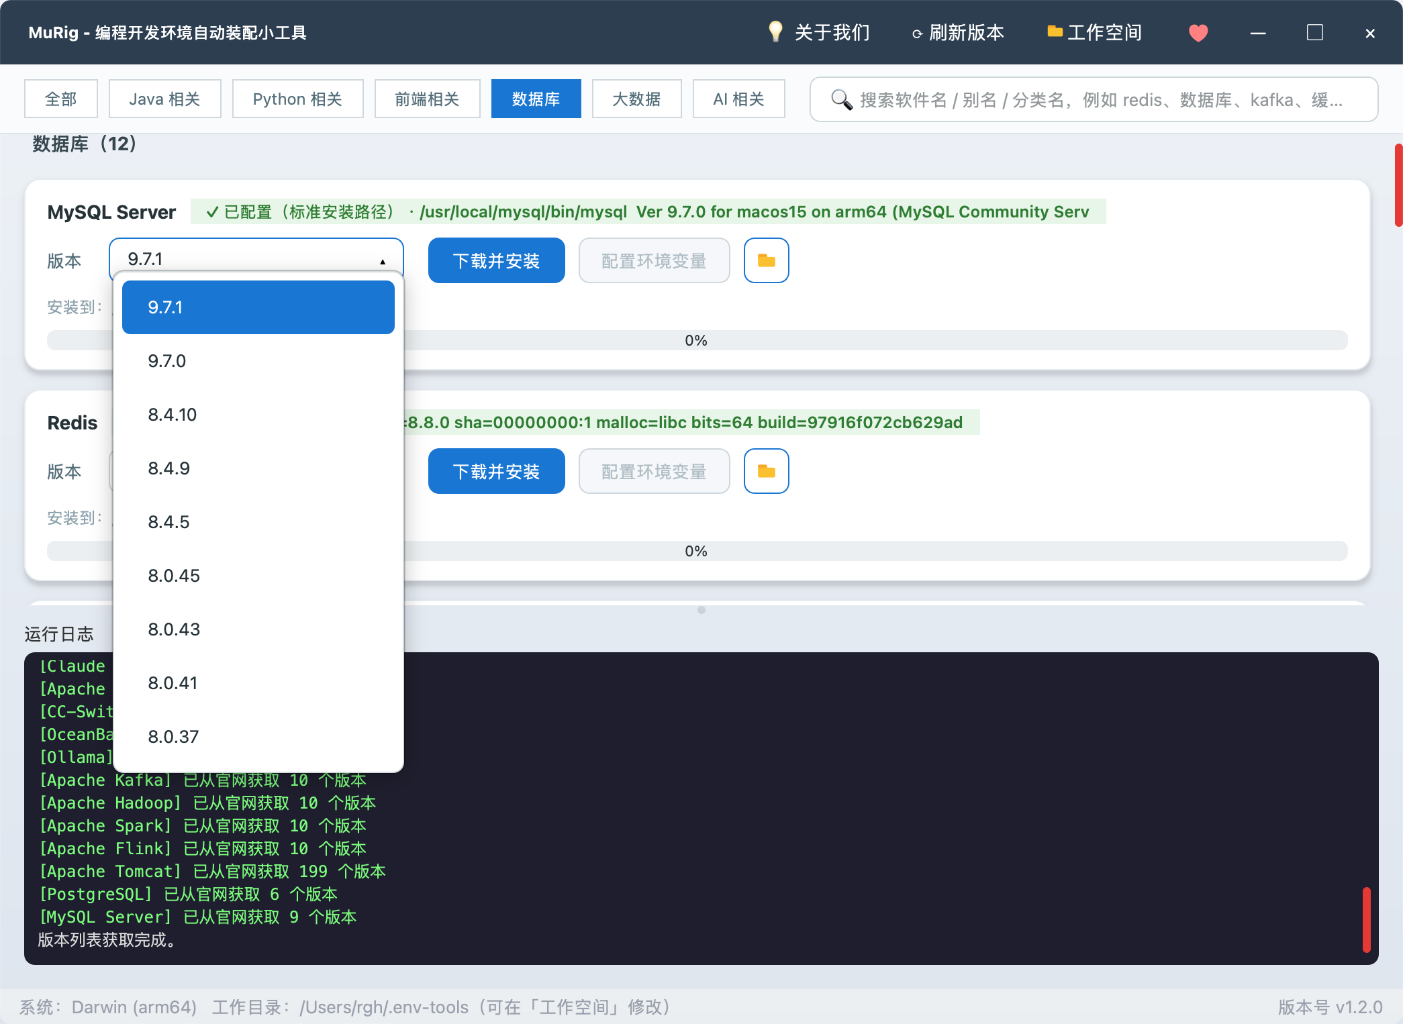Select version 8.4.5 in list
The width and height of the screenshot is (1403, 1024).
[x=258, y=522]
